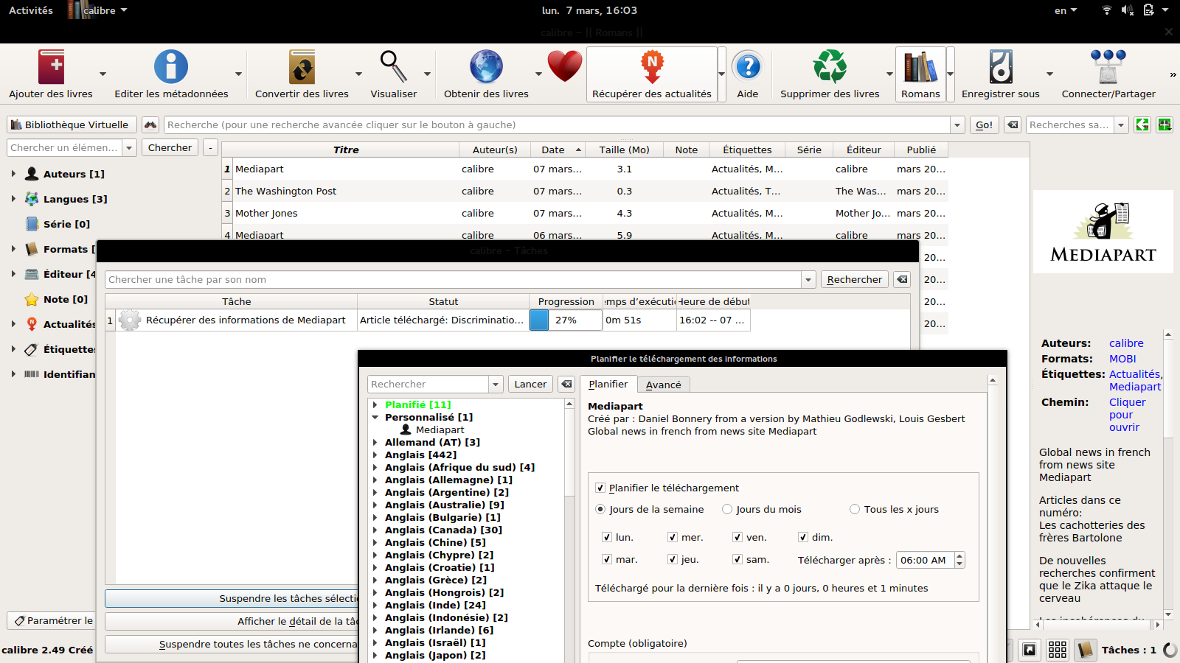Open Editer les métadonnées from the toolbar
The height and width of the screenshot is (663, 1180).
[x=171, y=67]
